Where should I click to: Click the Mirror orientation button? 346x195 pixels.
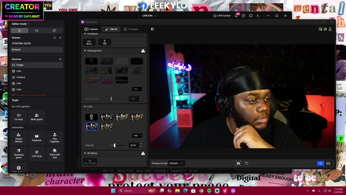pos(89,42)
